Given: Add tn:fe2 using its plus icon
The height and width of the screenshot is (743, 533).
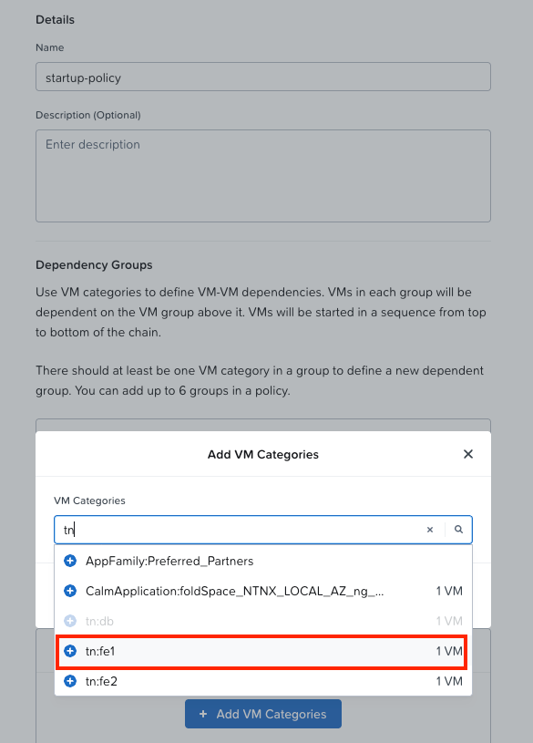Looking at the screenshot, I should (x=70, y=681).
